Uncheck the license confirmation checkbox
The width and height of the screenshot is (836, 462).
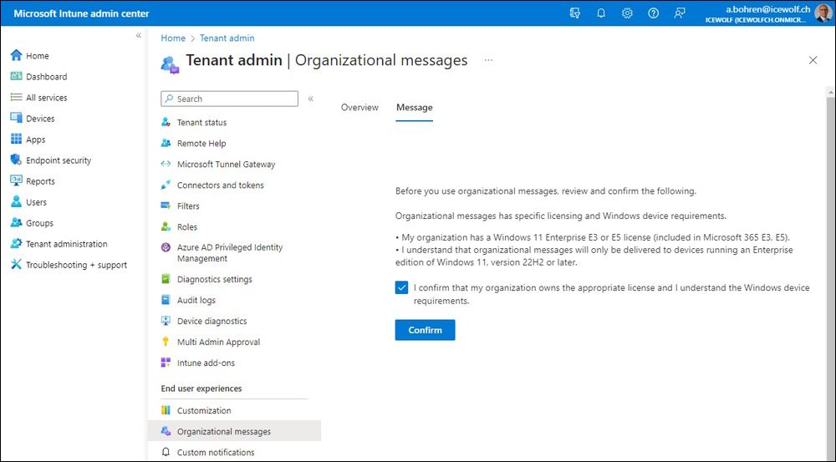(401, 287)
